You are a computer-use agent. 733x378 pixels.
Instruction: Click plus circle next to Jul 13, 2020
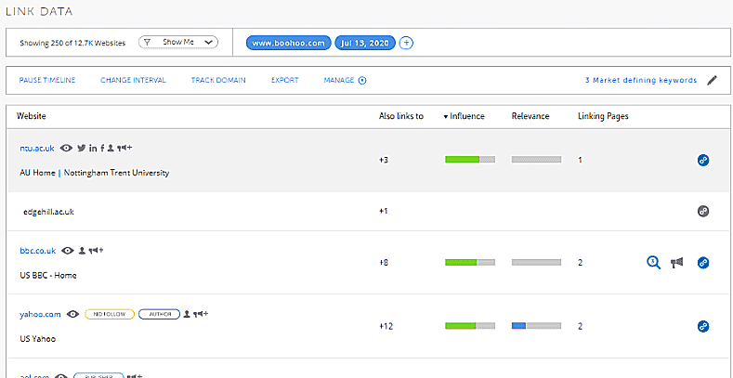click(407, 43)
